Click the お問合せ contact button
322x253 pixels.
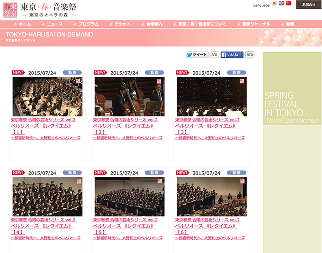click(x=309, y=5)
